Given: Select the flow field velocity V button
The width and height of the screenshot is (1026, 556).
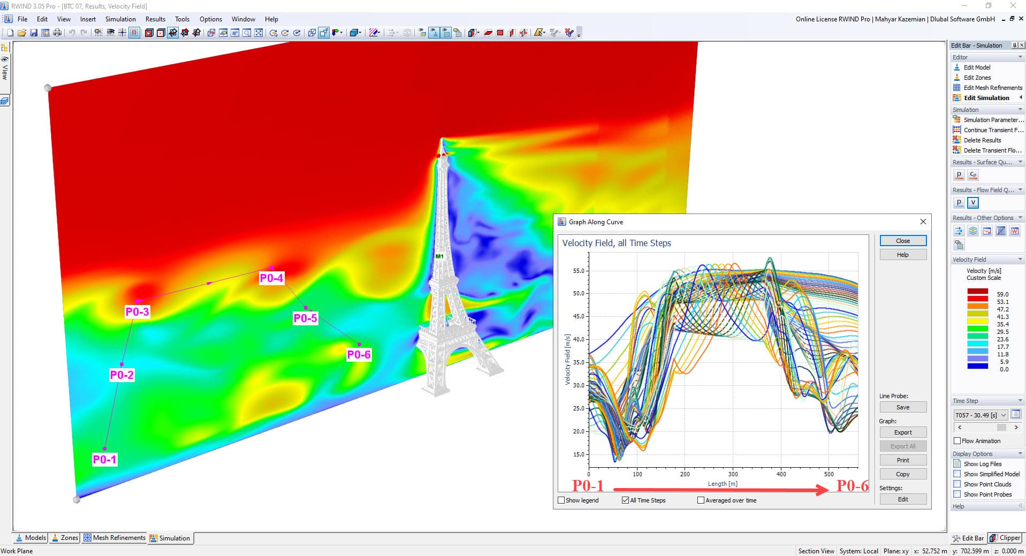Looking at the screenshot, I should point(973,203).
